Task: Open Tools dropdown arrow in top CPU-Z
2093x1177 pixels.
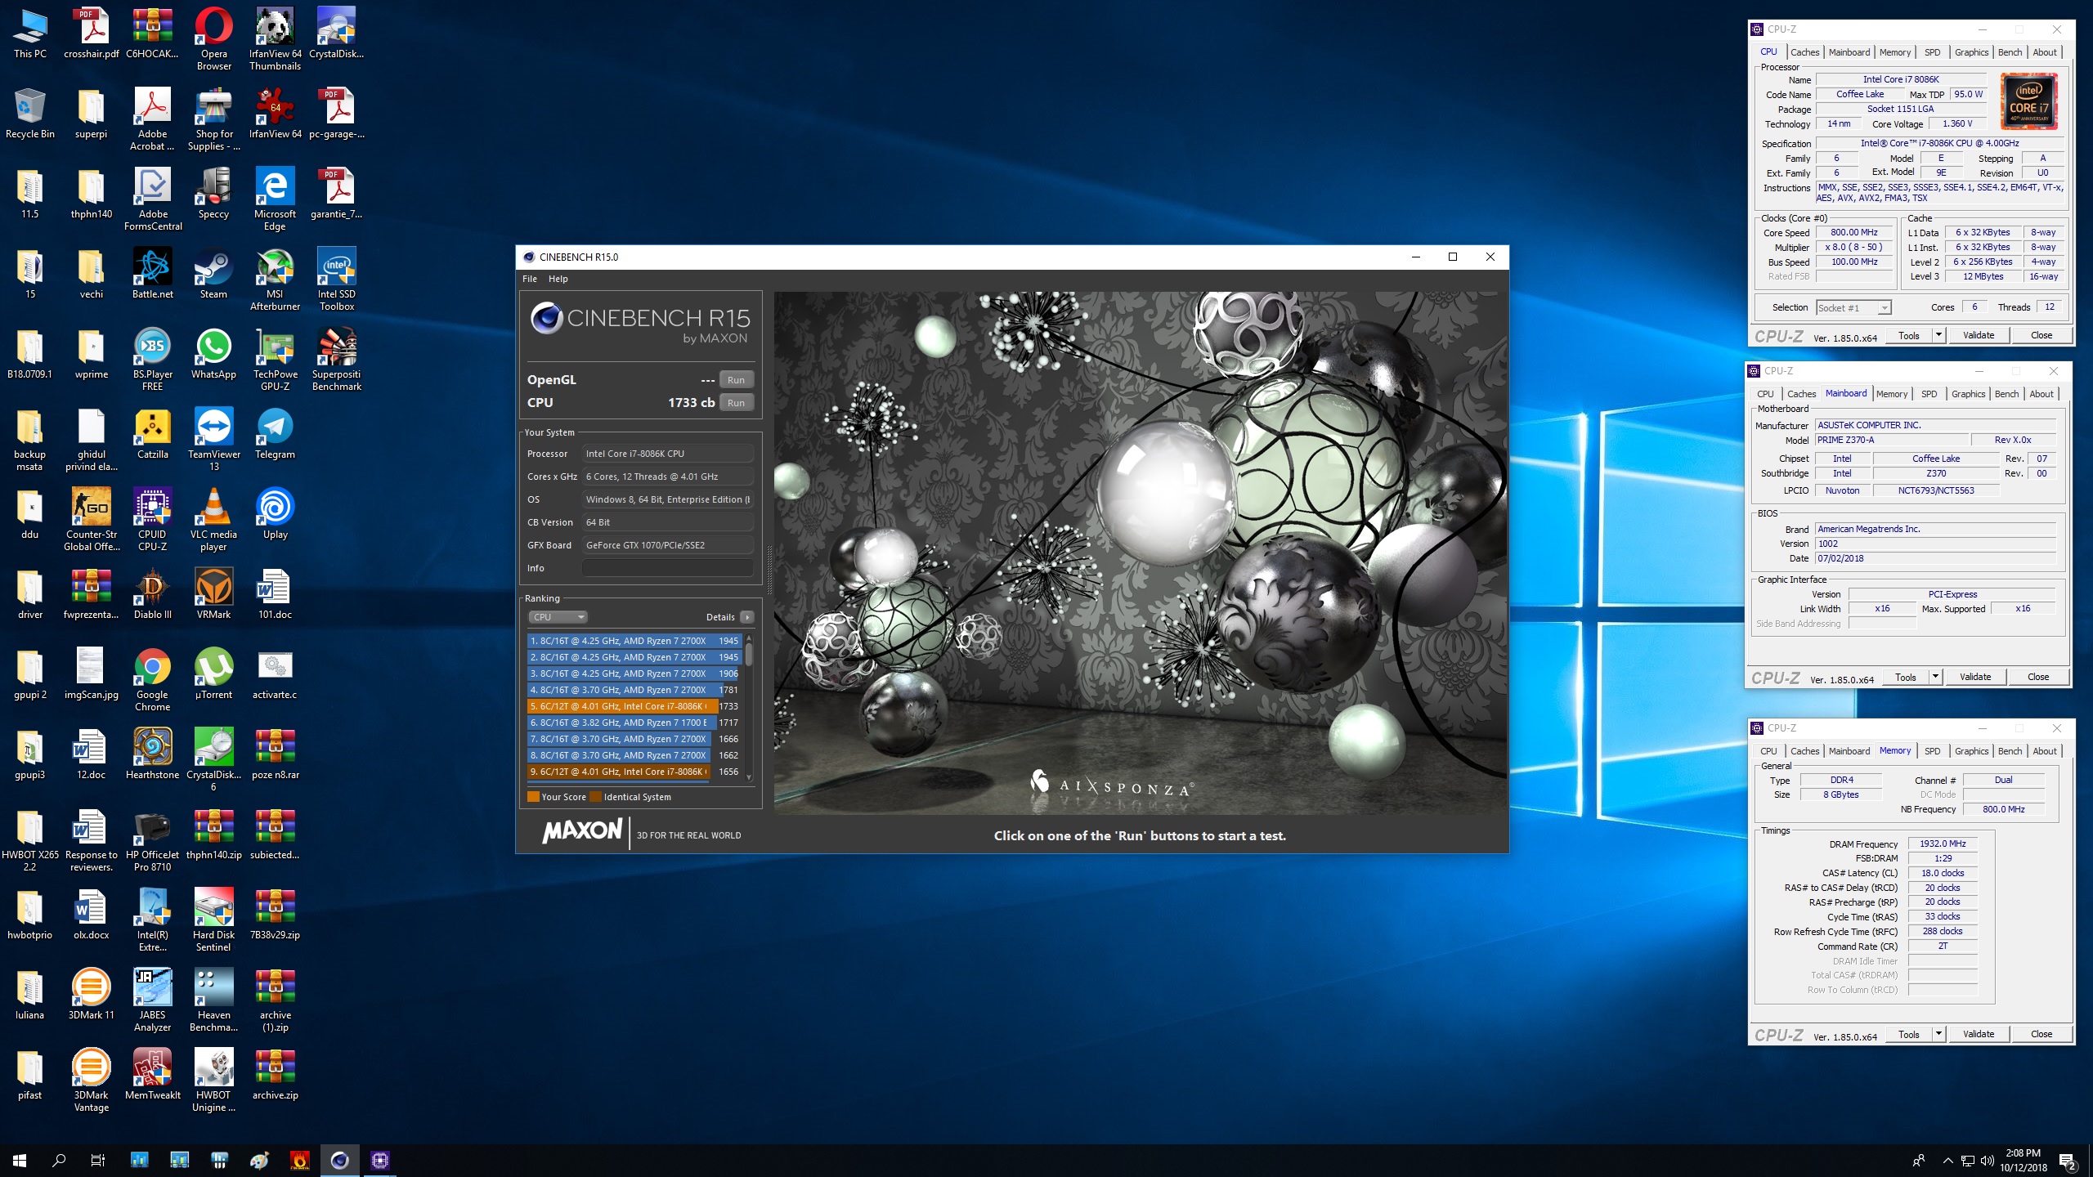Action: pos(1938,335)
